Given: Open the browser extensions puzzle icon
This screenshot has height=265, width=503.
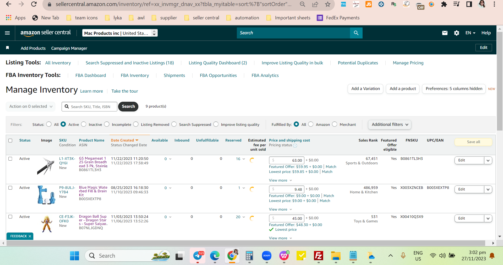Looking at the screenshot, I should (x=444, y=4).
